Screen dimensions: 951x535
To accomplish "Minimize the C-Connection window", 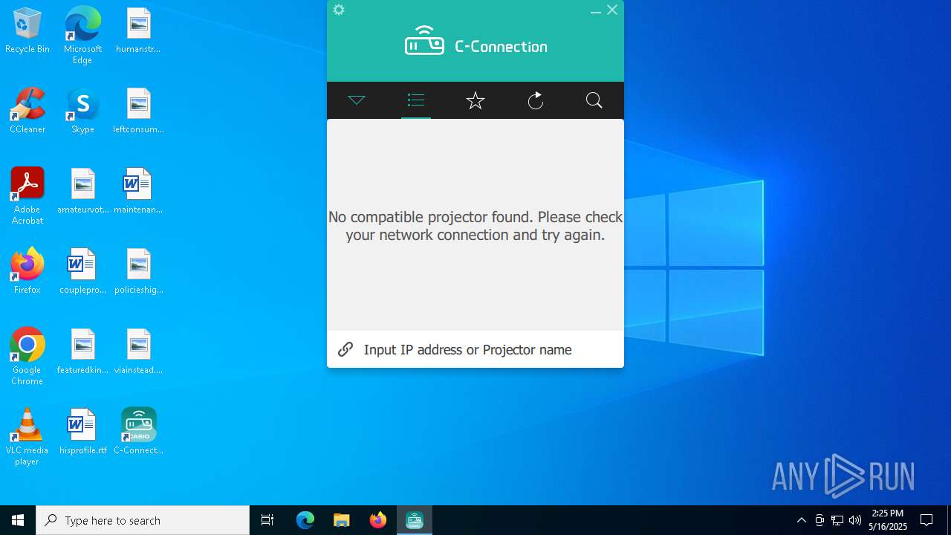I will (x=596, y=10).
